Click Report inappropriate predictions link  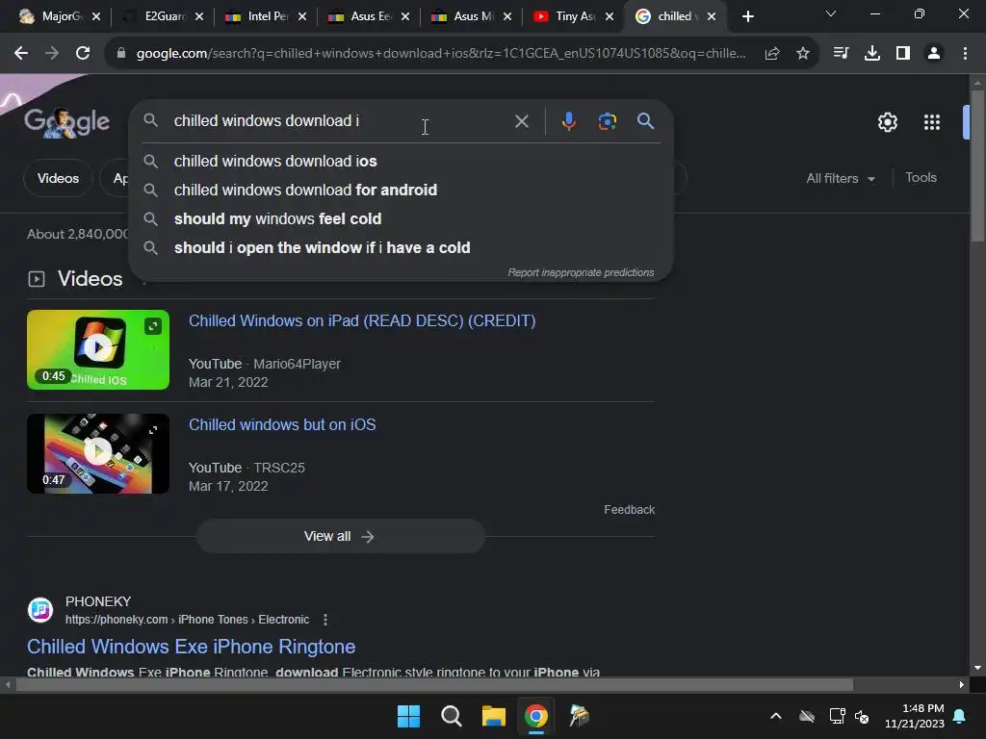581,272
